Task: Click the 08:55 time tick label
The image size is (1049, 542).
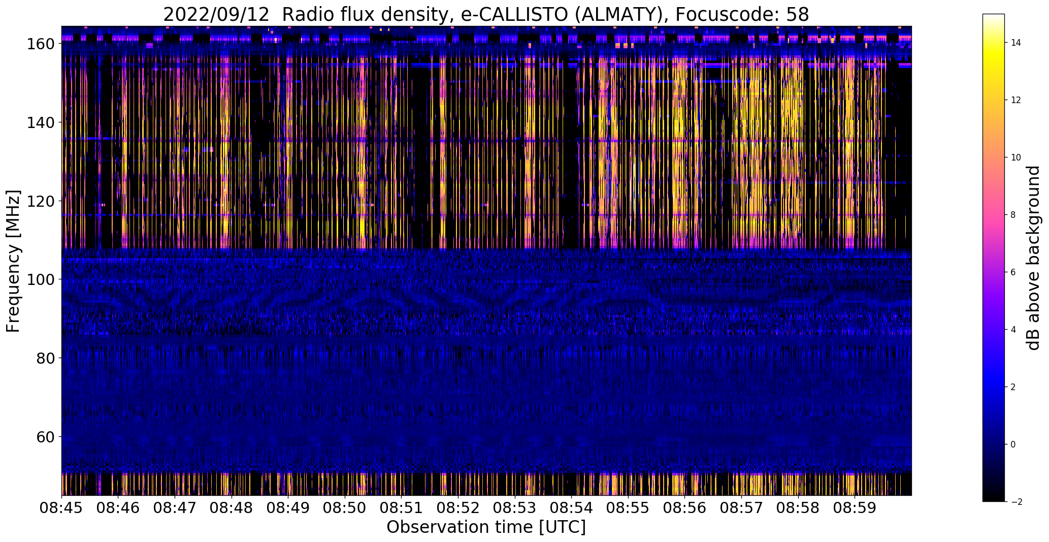Action: [629, 507]
